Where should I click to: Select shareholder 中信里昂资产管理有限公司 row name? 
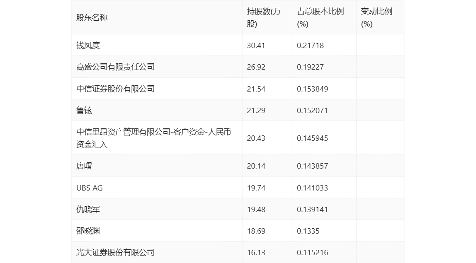(153, 138)
